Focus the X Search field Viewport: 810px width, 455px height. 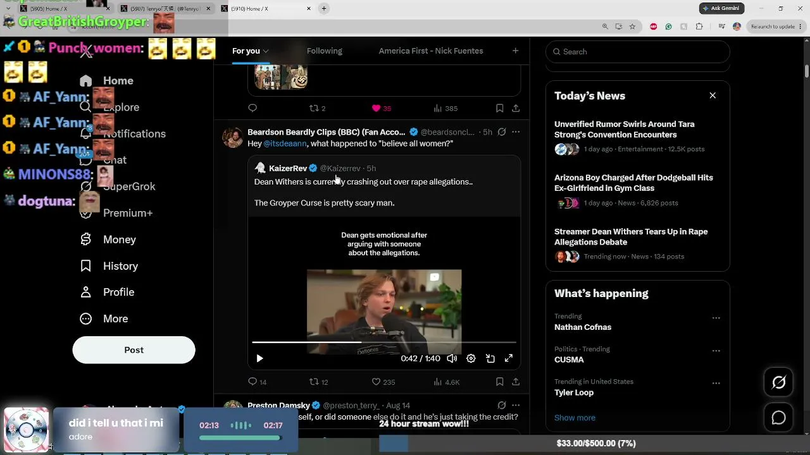click(x=637, y=52)
